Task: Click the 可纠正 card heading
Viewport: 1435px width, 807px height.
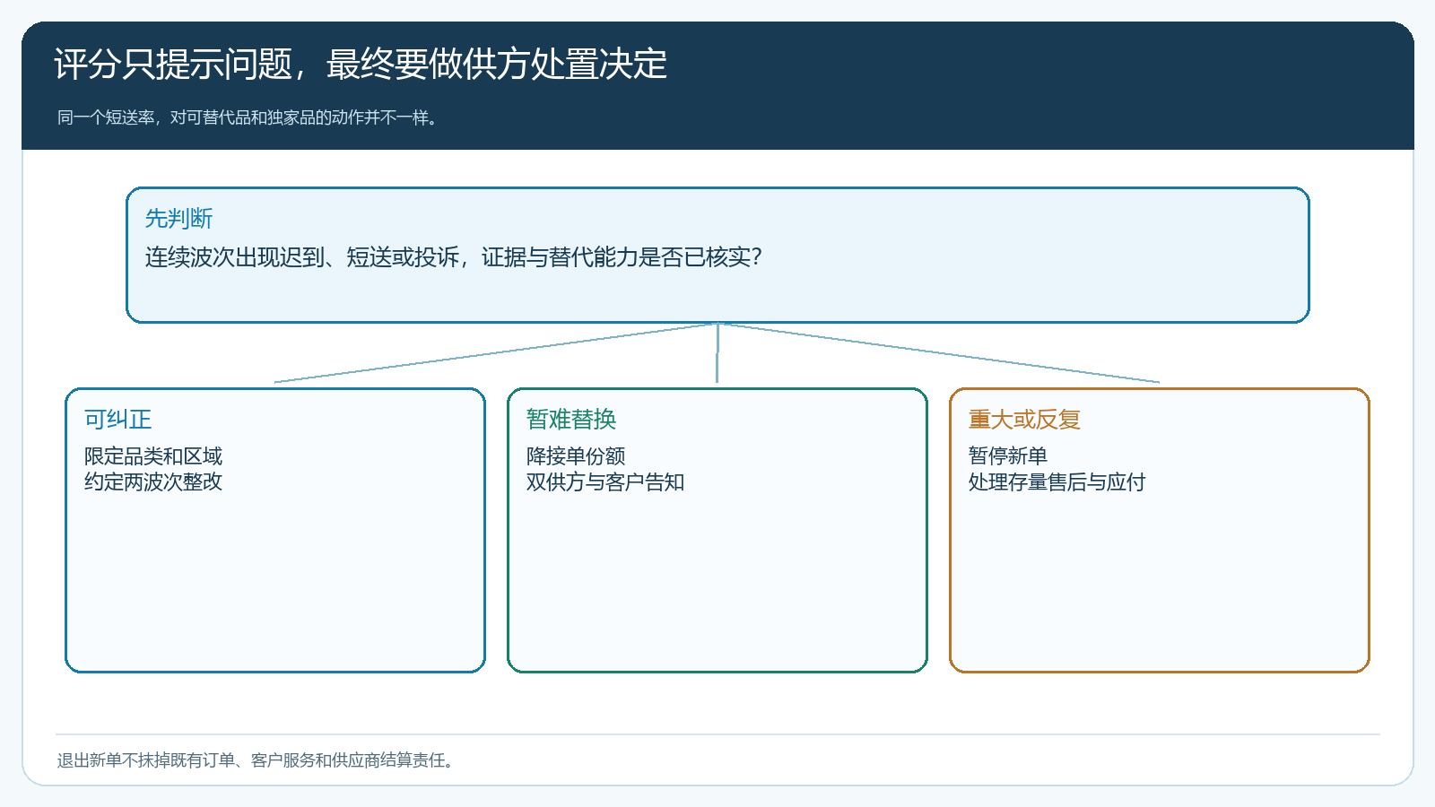Action: [x=117, y=420]
